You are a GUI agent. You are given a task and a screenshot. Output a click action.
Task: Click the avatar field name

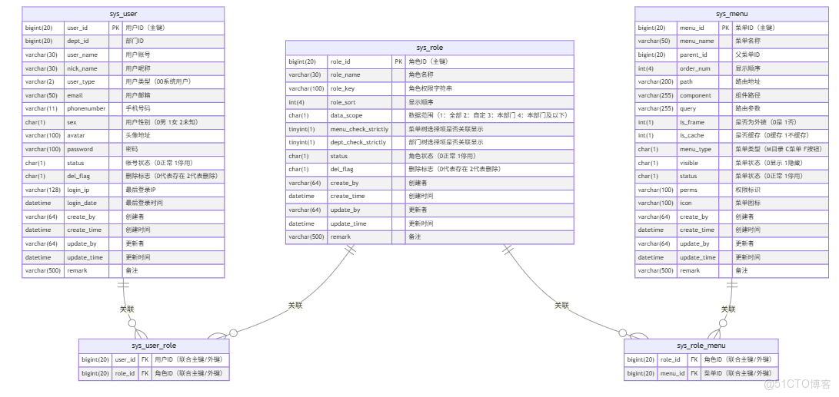tap(76, 136)
